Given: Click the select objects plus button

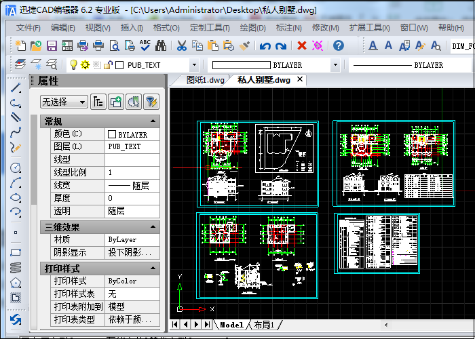Looking at the screenshot, I should [x=116, y=102].
